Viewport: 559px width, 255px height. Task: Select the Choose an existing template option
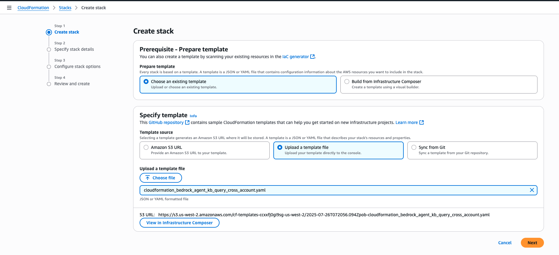146,82
